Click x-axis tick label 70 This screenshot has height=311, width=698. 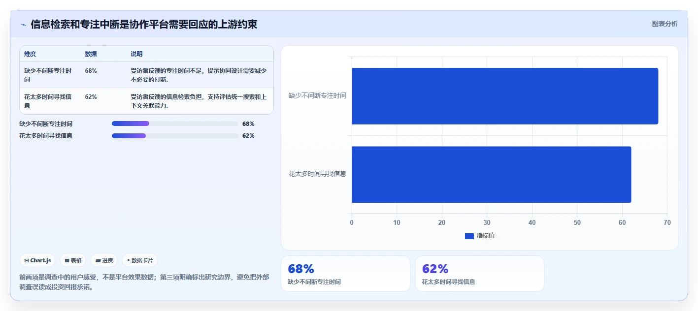click(x=667, y=223)
